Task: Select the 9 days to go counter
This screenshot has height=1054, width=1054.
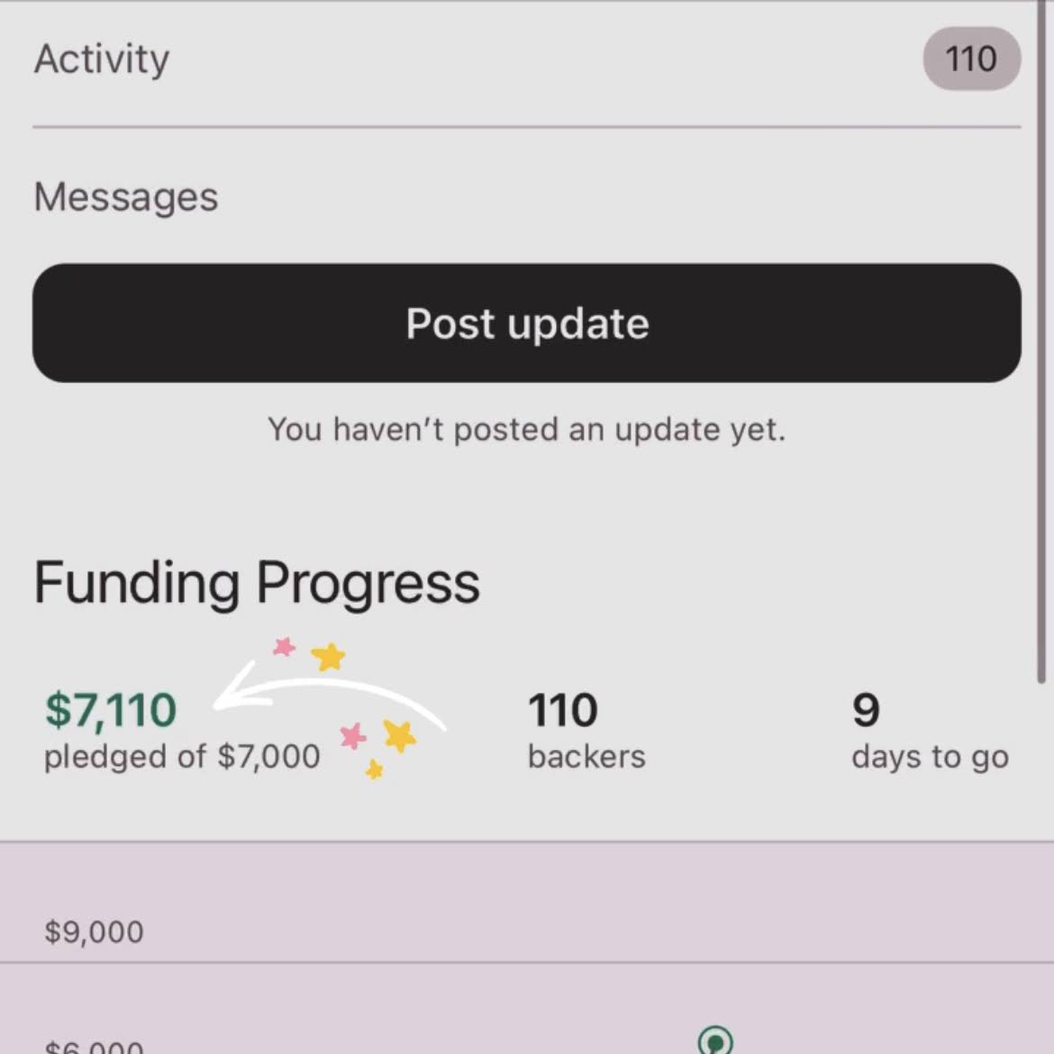Action: [866, 710]
